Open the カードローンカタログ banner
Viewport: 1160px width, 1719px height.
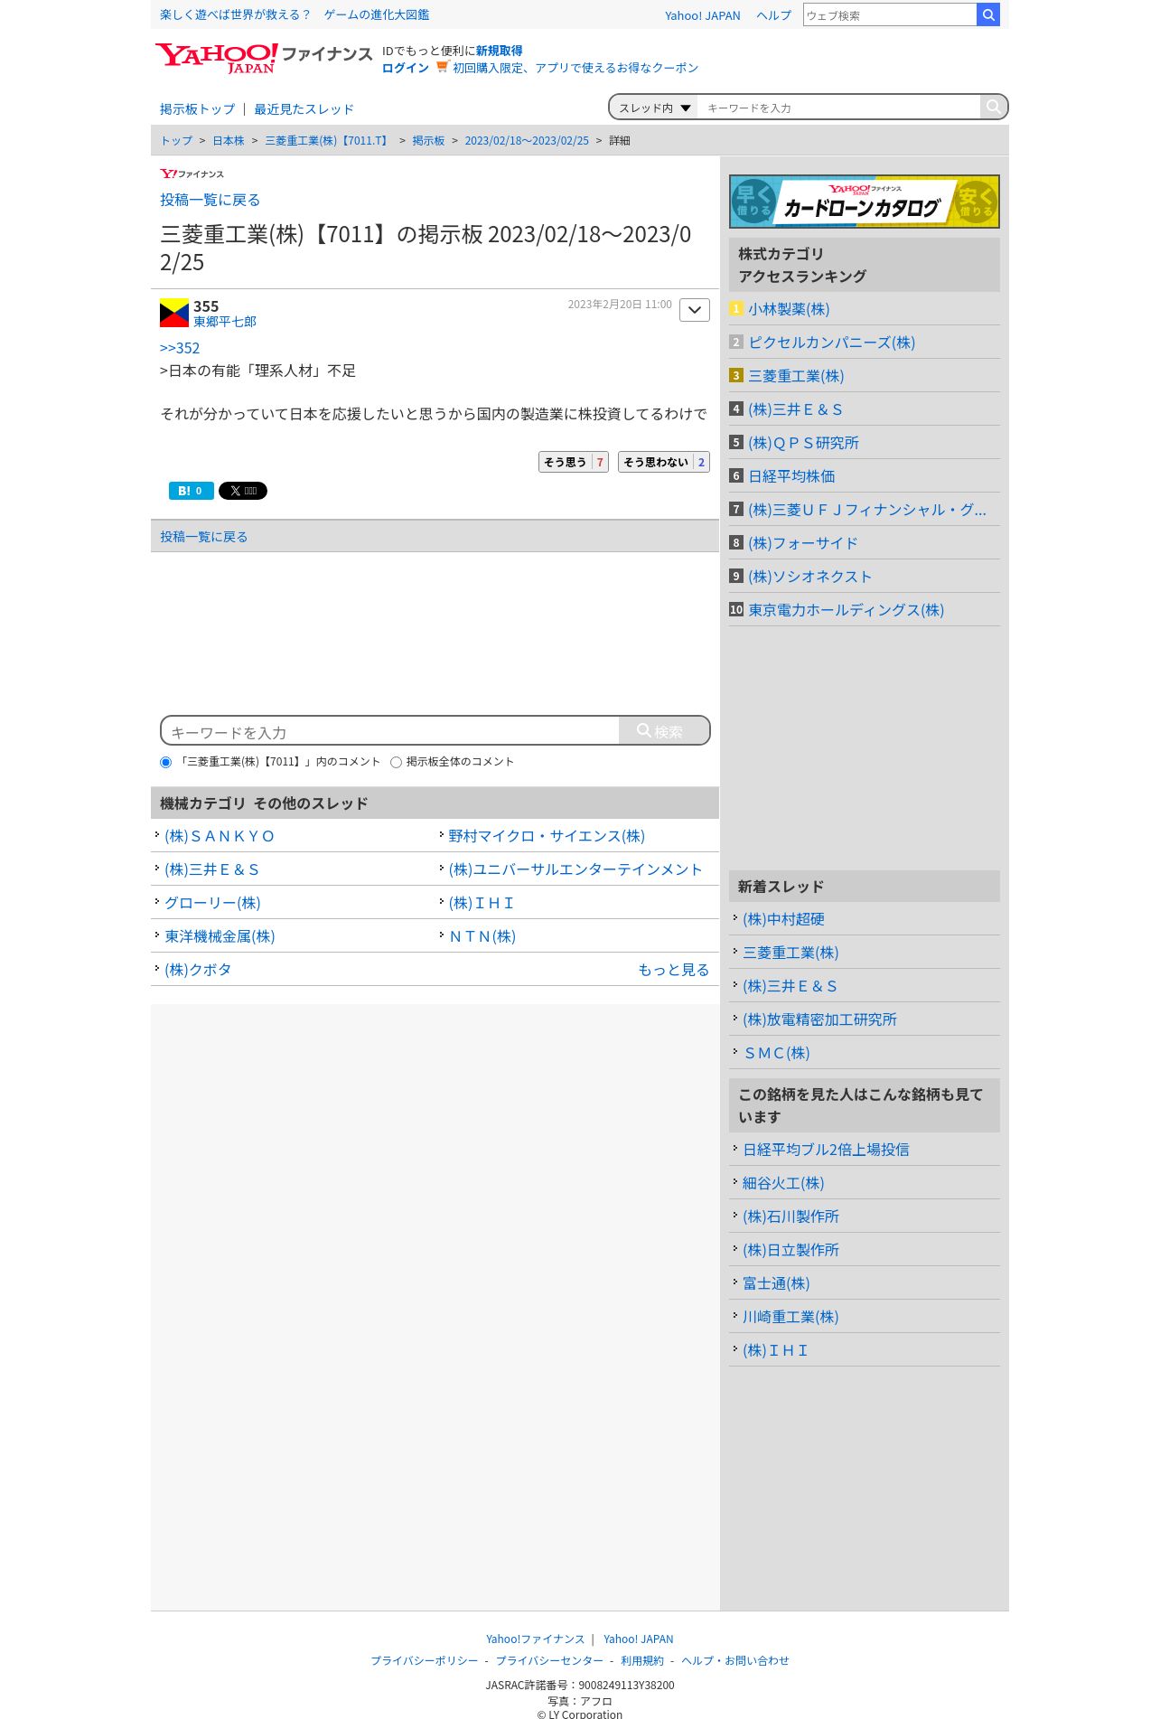pos(865,201)
